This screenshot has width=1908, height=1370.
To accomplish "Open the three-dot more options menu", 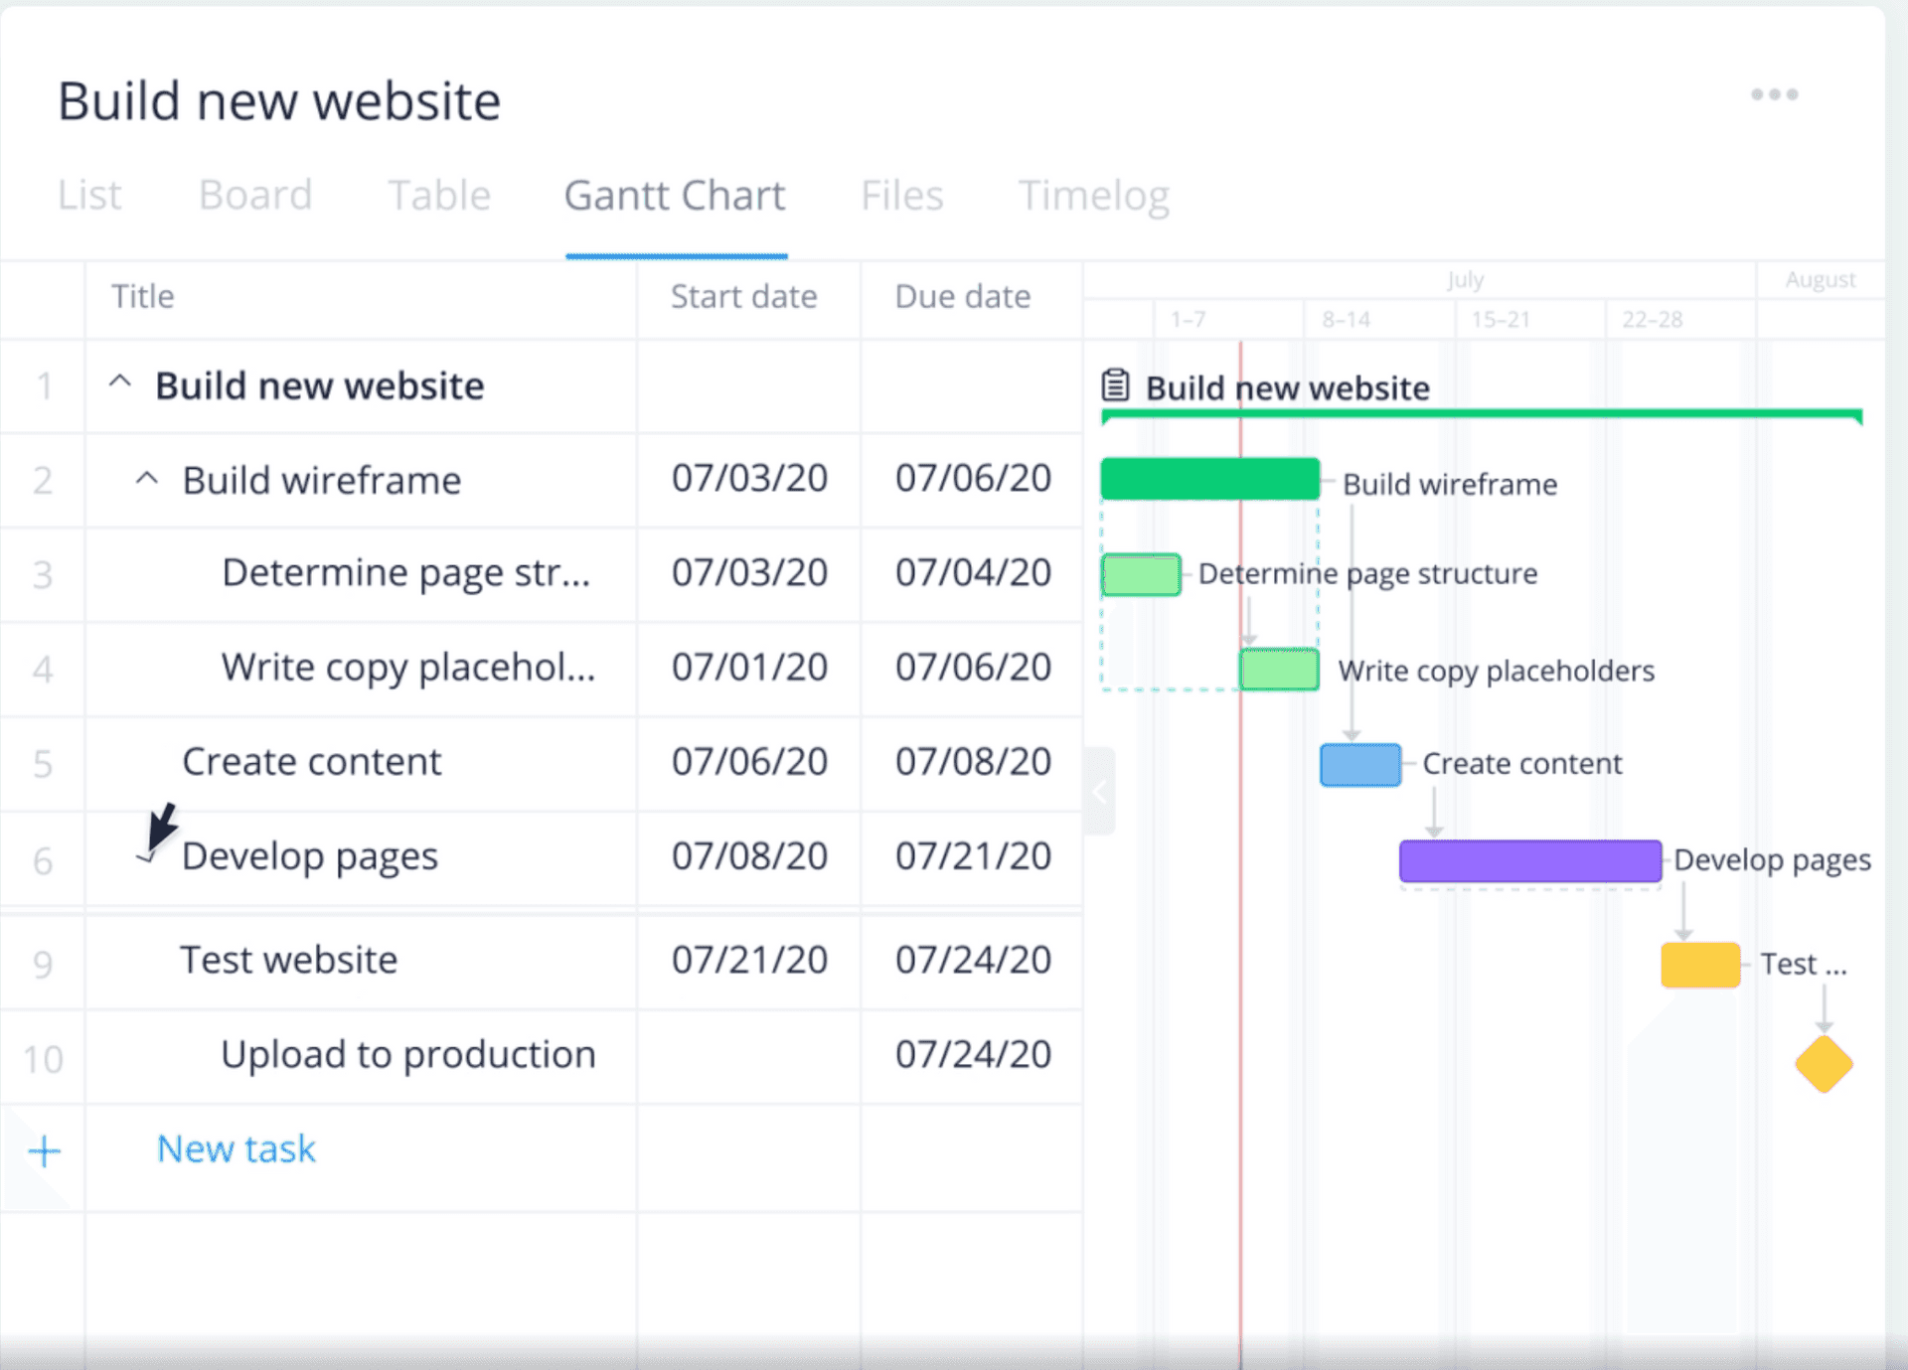I will coord(1774,94).
